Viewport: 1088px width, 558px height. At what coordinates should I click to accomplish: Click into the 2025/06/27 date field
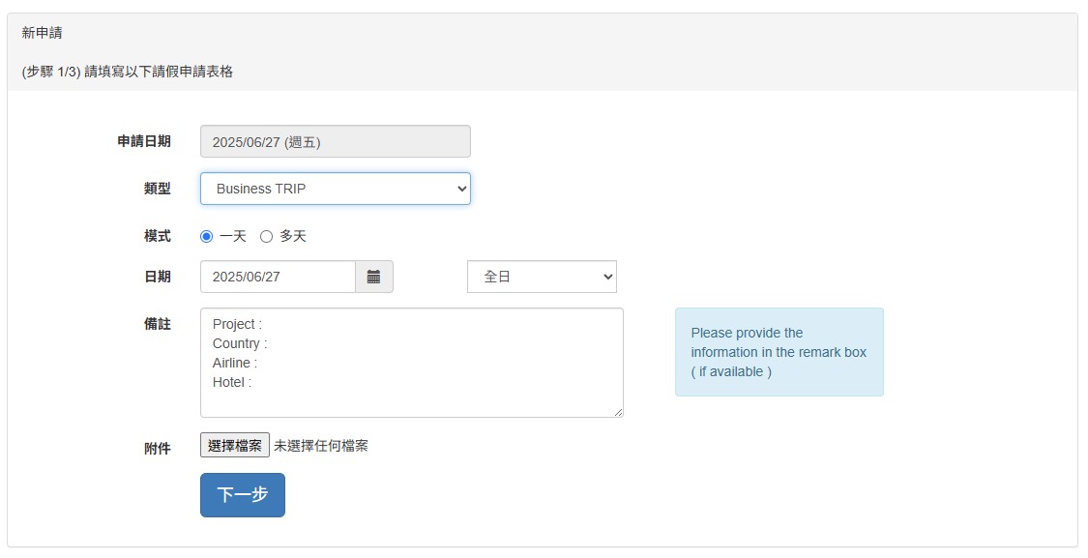pos(278,277)
